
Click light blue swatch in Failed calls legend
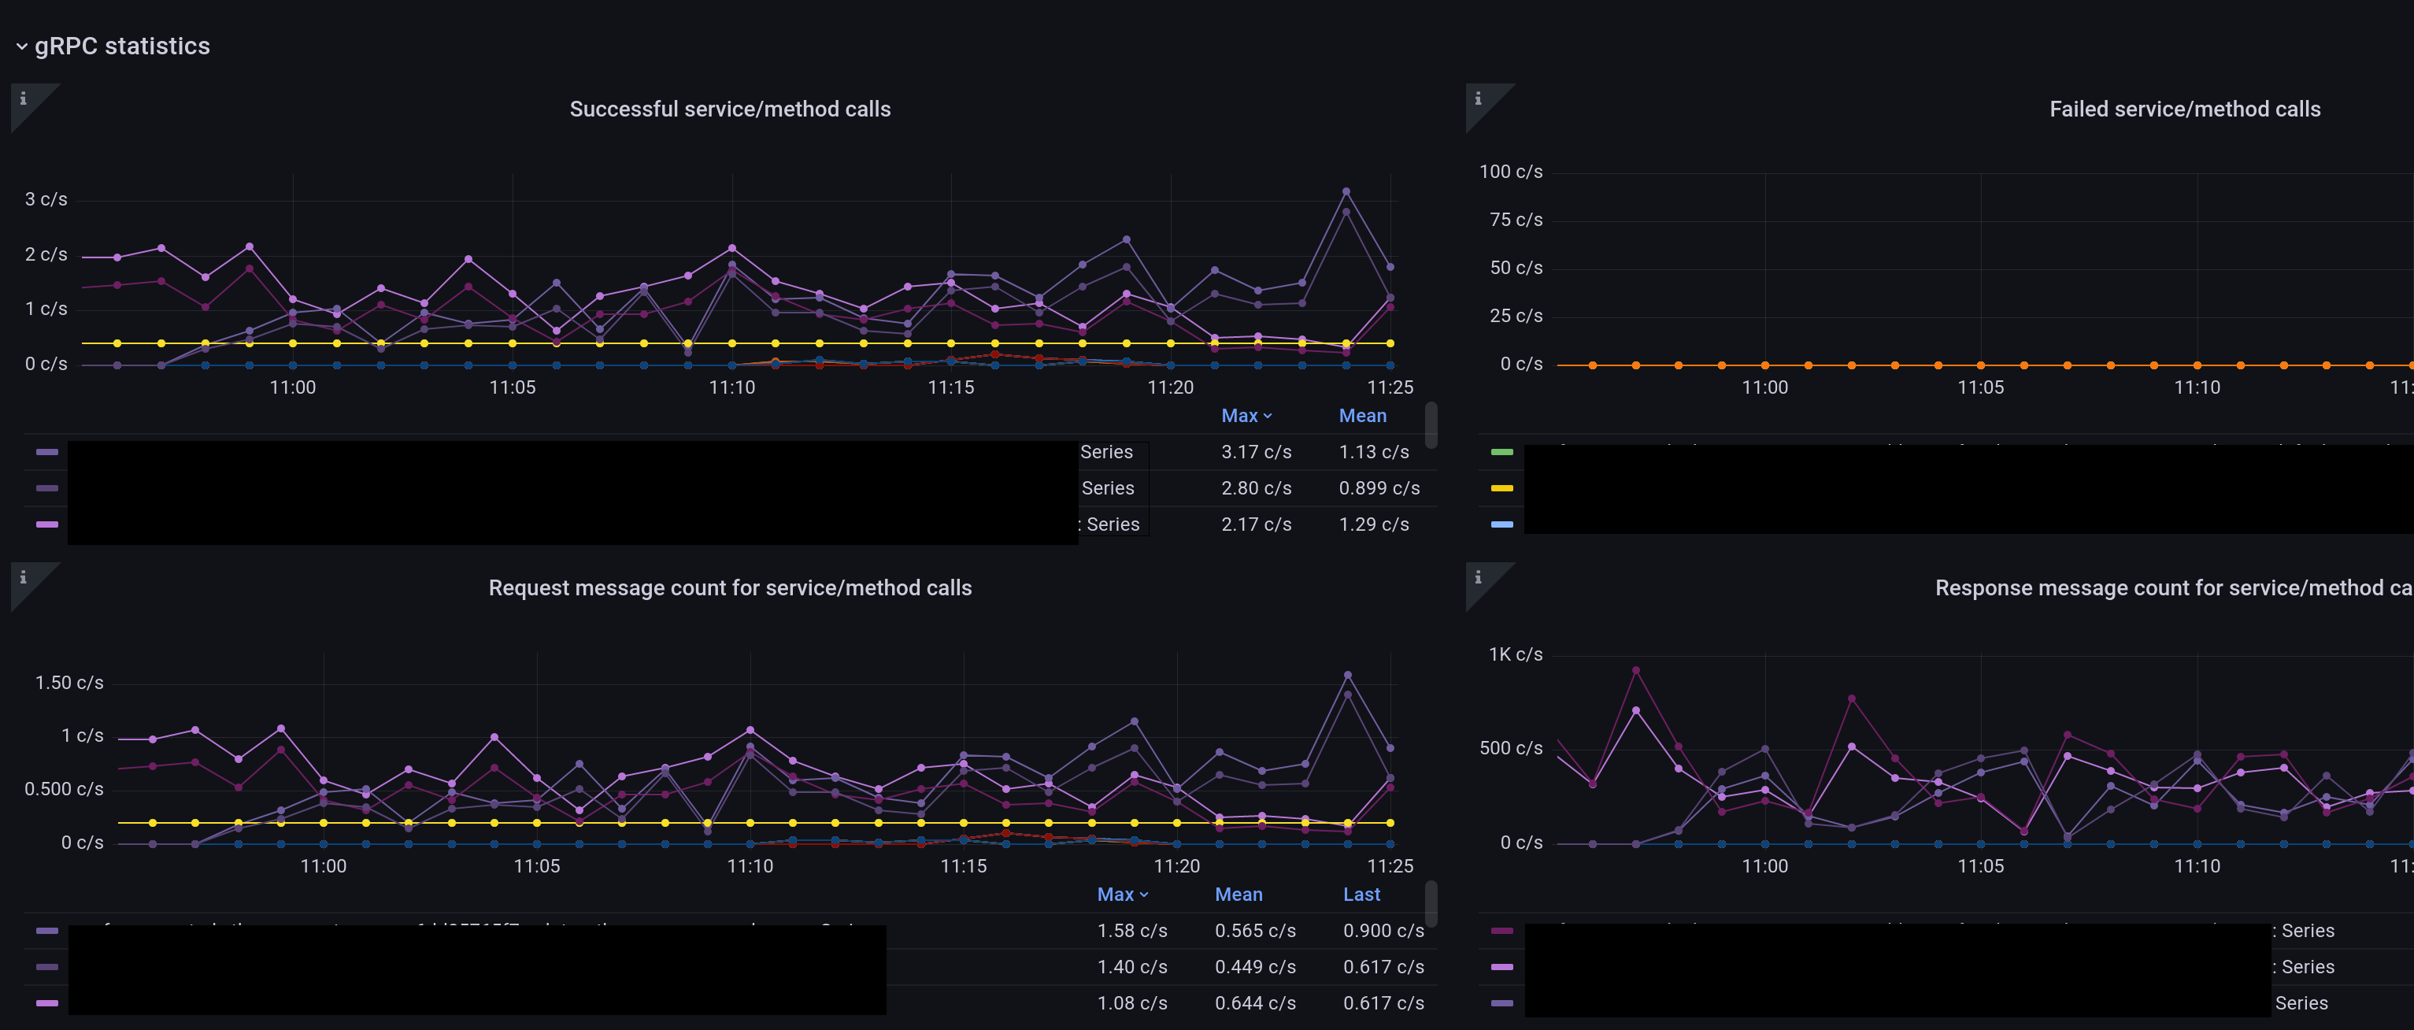[1501, 524]
